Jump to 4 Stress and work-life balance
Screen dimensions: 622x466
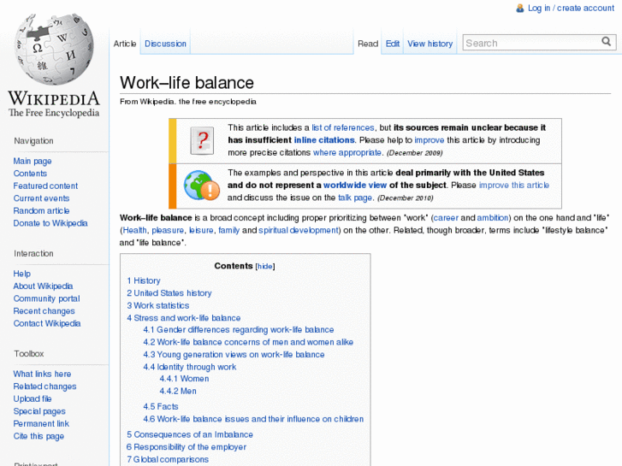coord(184,318)
